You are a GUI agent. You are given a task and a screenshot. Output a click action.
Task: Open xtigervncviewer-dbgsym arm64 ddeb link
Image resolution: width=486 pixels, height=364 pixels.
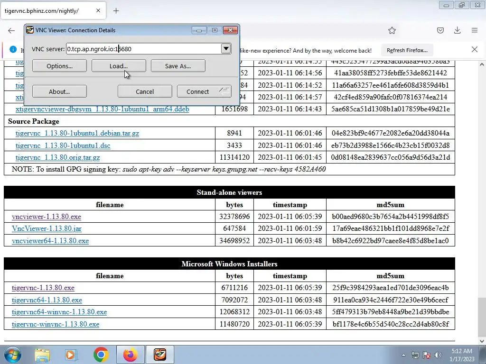point(103,109)
